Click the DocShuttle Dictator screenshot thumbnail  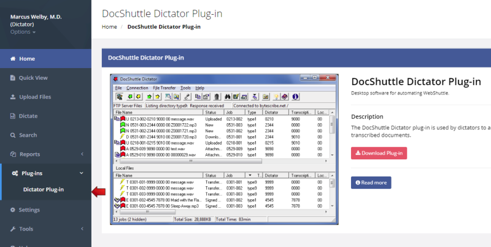tap(224, 149)
